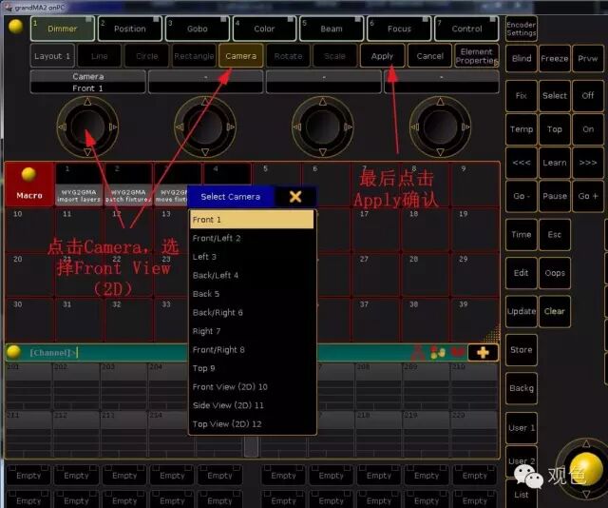Click the Update key
Viewport: 608px width, 508px height.
(522, 311)
